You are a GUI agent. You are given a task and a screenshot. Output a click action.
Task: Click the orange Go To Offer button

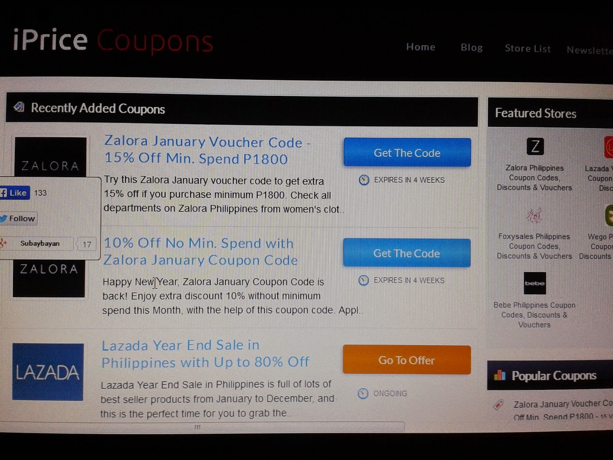(406, 360)
